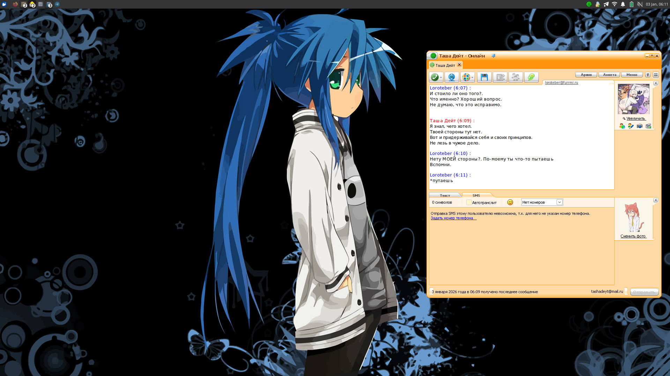The width and height of the screenshot is (670, 376).
Task: Click the Wi-Fi icon in system tray
Action: pos(614,4)
